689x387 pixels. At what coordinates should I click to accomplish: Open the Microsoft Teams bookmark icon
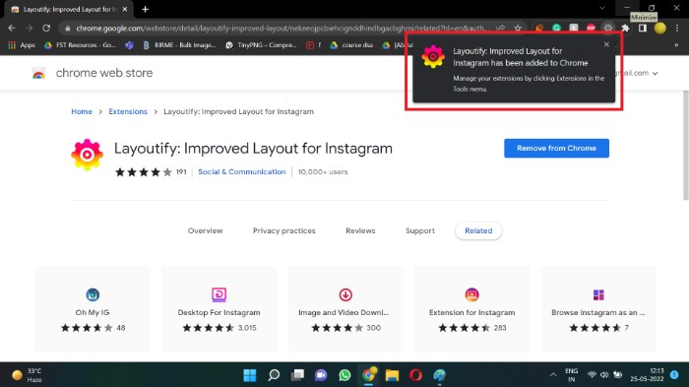[x=129, y=45]
